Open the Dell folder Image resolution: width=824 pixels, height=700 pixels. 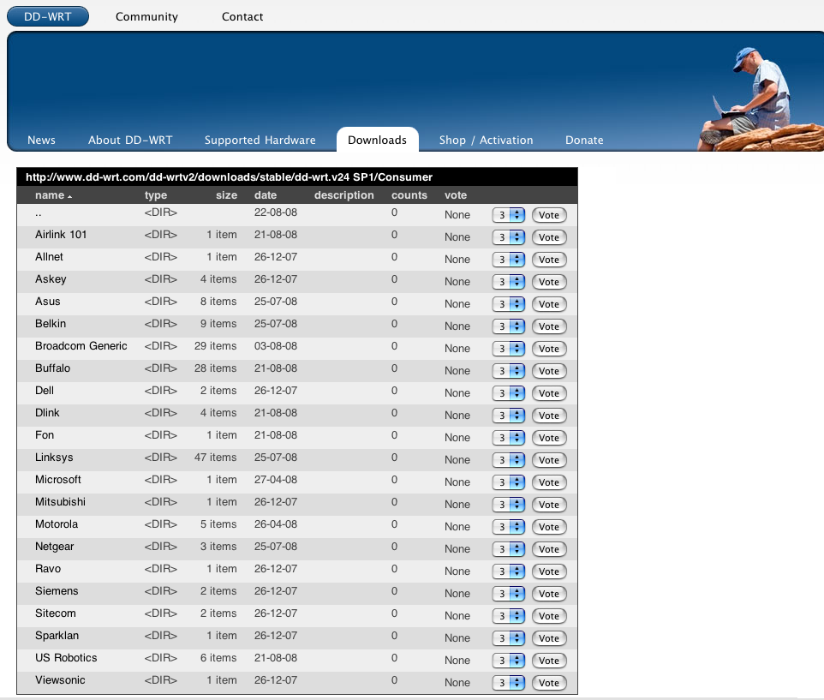pyautogui.click(x=45, y=391)
